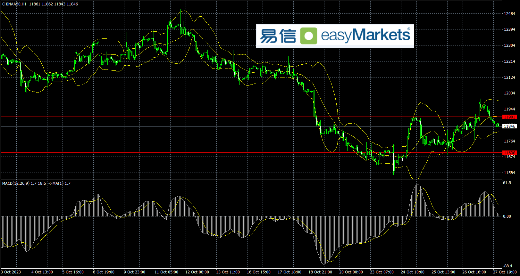This screenshot has width=520, height=276.
Task: Click the 11764 price axis label
Action: (x=509, y=141)
